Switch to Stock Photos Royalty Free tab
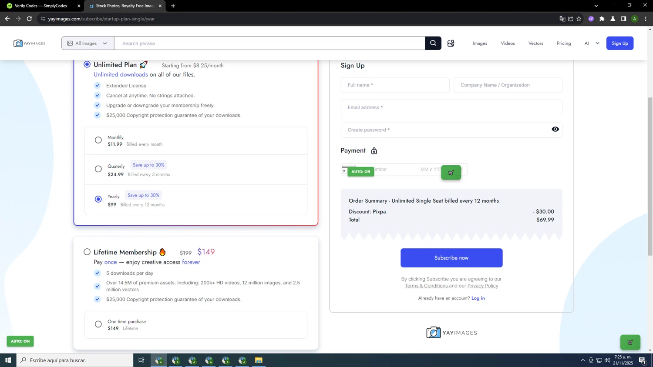 125,6
